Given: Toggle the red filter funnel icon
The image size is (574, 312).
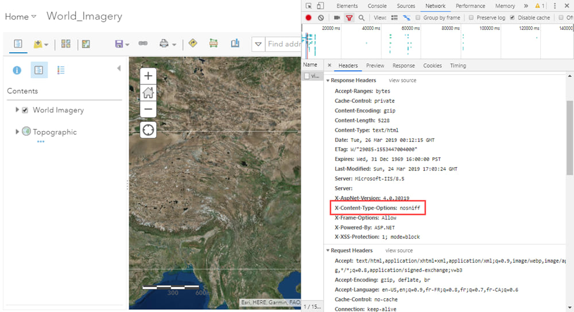Looking at the screenshot, I should 349,18.
